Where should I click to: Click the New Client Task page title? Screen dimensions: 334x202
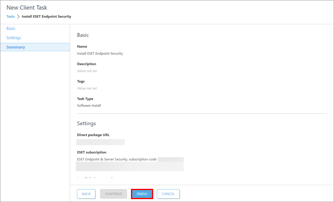coord(27,7)
